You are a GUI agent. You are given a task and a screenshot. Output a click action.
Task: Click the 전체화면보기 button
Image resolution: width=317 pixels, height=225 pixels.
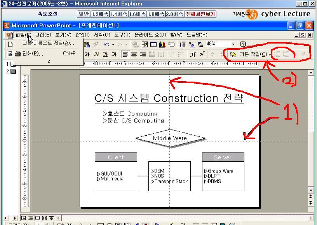click(200, 14)
